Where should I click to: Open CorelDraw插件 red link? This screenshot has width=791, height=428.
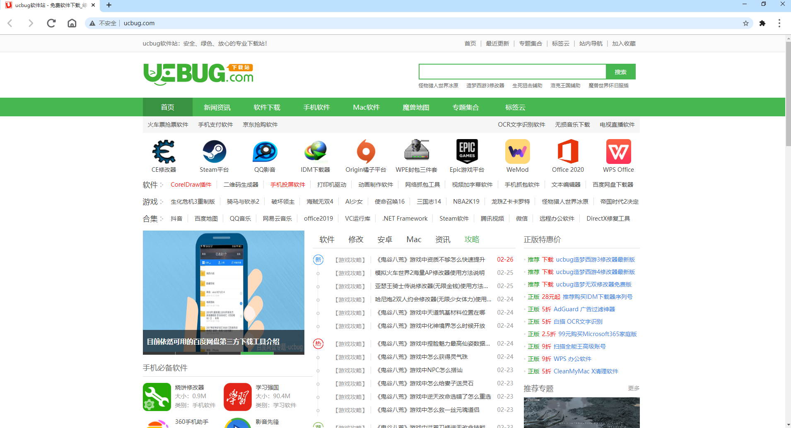191,185
